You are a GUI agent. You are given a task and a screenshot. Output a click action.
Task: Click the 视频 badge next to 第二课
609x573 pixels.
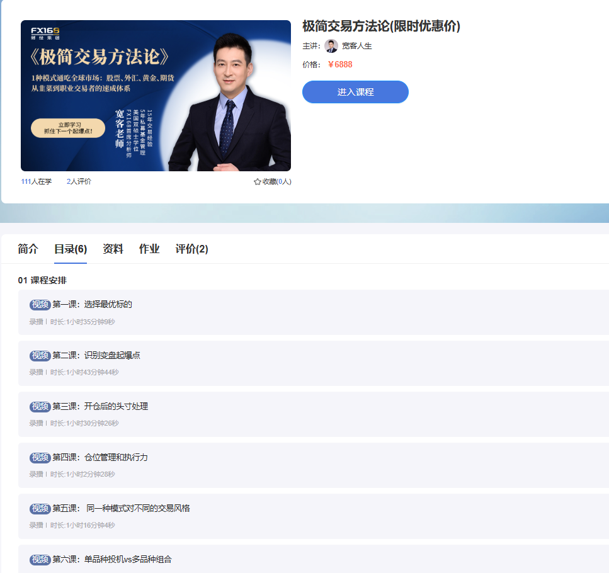pyautogui.click(x=42, y=355)
